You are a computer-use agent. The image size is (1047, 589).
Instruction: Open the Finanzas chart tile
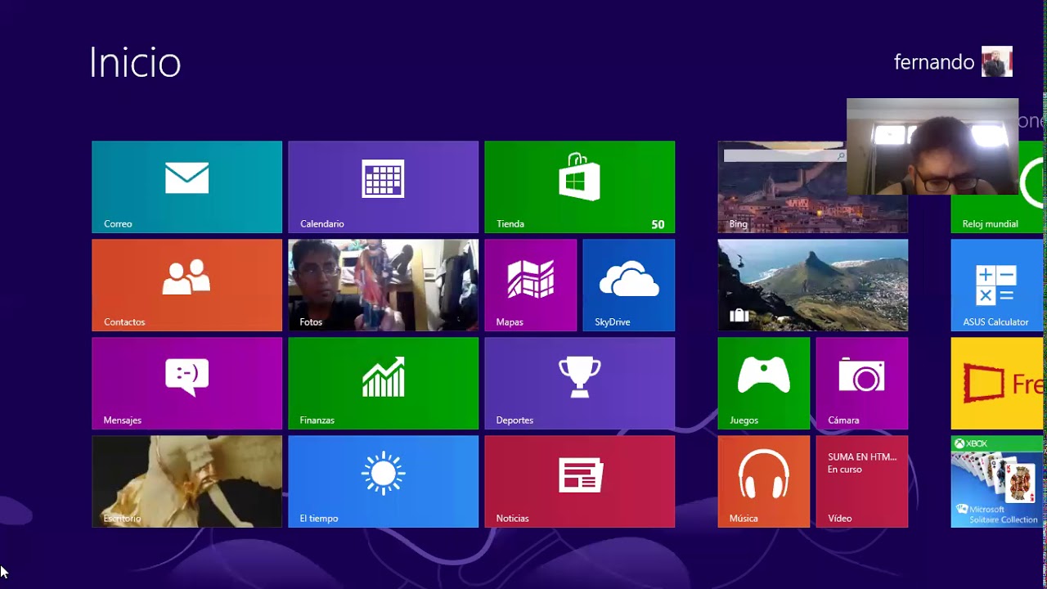[383, 383]
